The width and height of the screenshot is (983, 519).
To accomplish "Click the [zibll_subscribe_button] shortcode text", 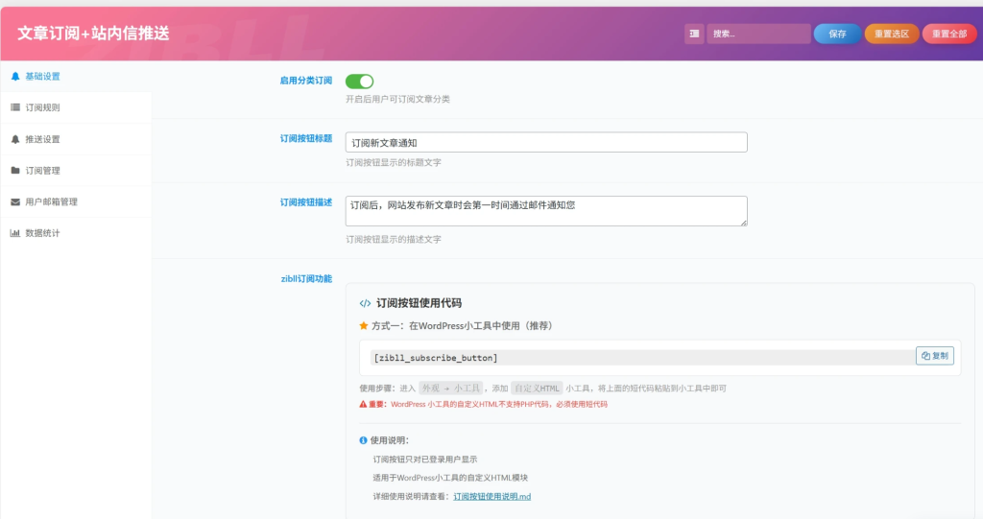I will [436, 358].
